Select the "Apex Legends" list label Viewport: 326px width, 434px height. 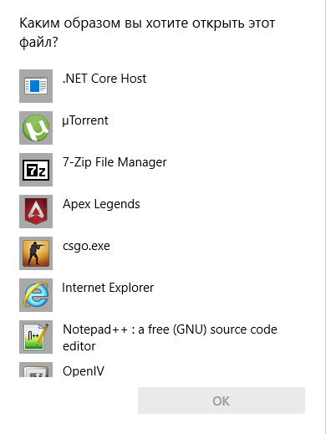(101, 204)
